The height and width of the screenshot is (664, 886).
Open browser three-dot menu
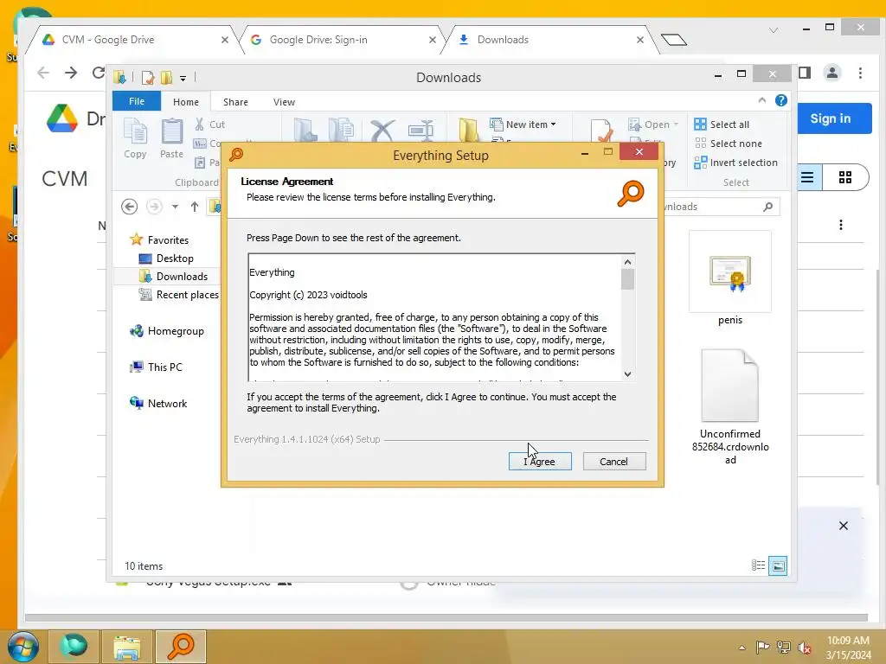tap(860, 73)
